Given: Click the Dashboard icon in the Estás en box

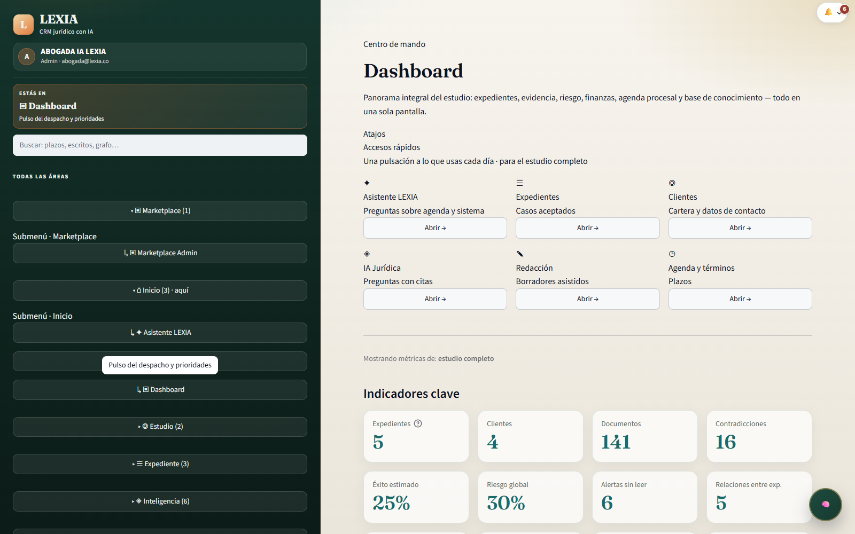Looking at the screenshot, I should coord(23,106).
